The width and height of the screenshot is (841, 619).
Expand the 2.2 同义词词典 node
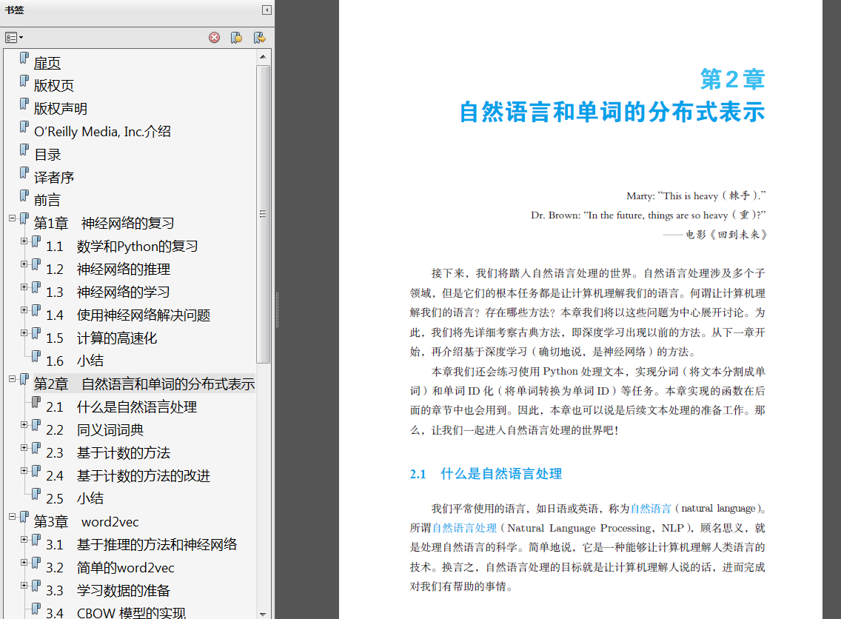click(x=24, y=424)
